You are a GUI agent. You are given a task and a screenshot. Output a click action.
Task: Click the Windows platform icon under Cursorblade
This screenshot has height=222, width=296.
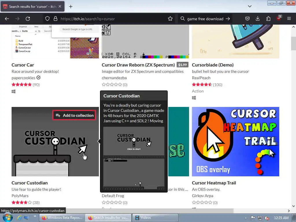tap(194, 98)
